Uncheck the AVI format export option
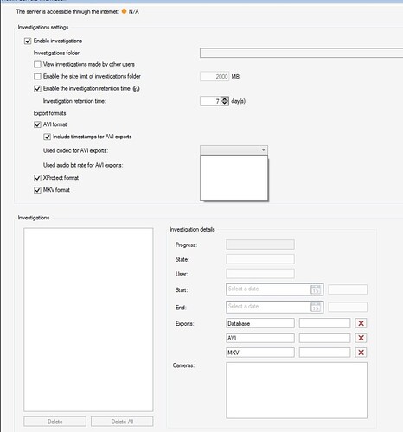403x432 pixels. [x=37, y=124]
